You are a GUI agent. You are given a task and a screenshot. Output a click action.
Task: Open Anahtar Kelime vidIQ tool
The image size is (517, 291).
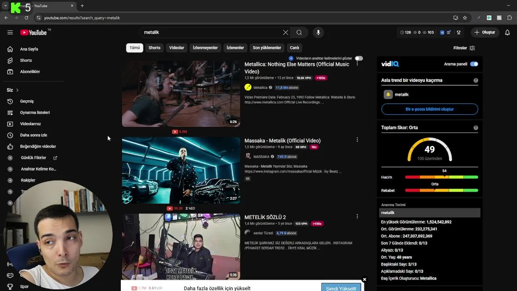[x=38, y=169]
